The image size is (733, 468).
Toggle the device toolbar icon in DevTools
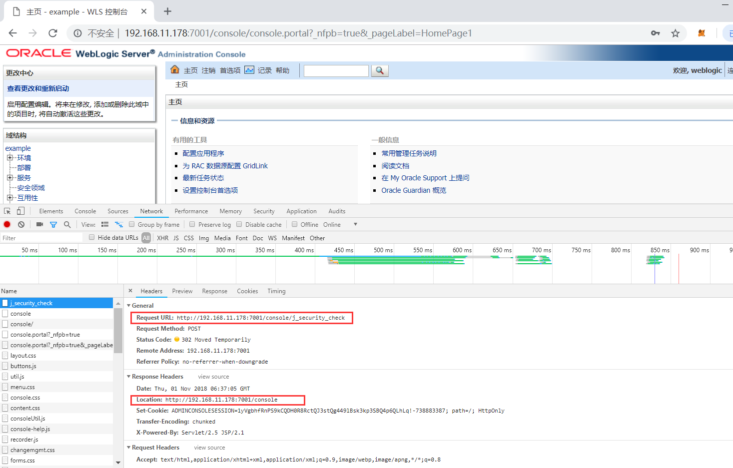[20, 211]
